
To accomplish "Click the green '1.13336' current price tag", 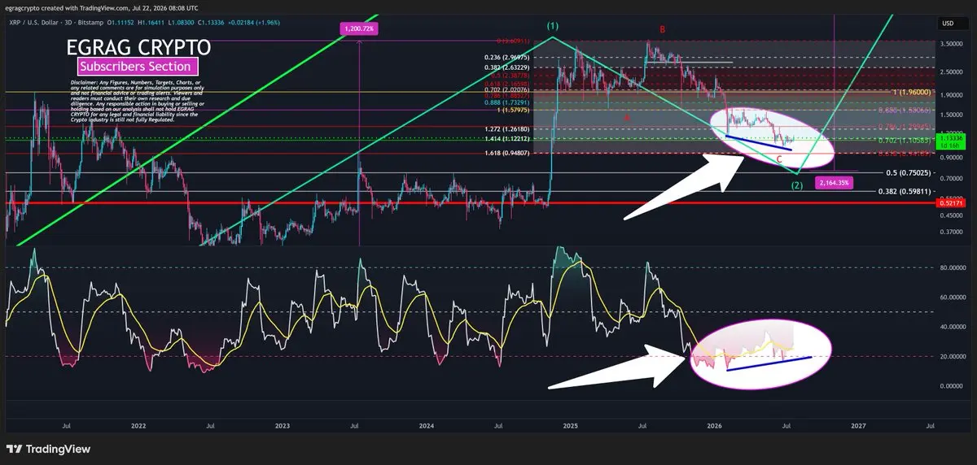I will [x=950, y=140].
